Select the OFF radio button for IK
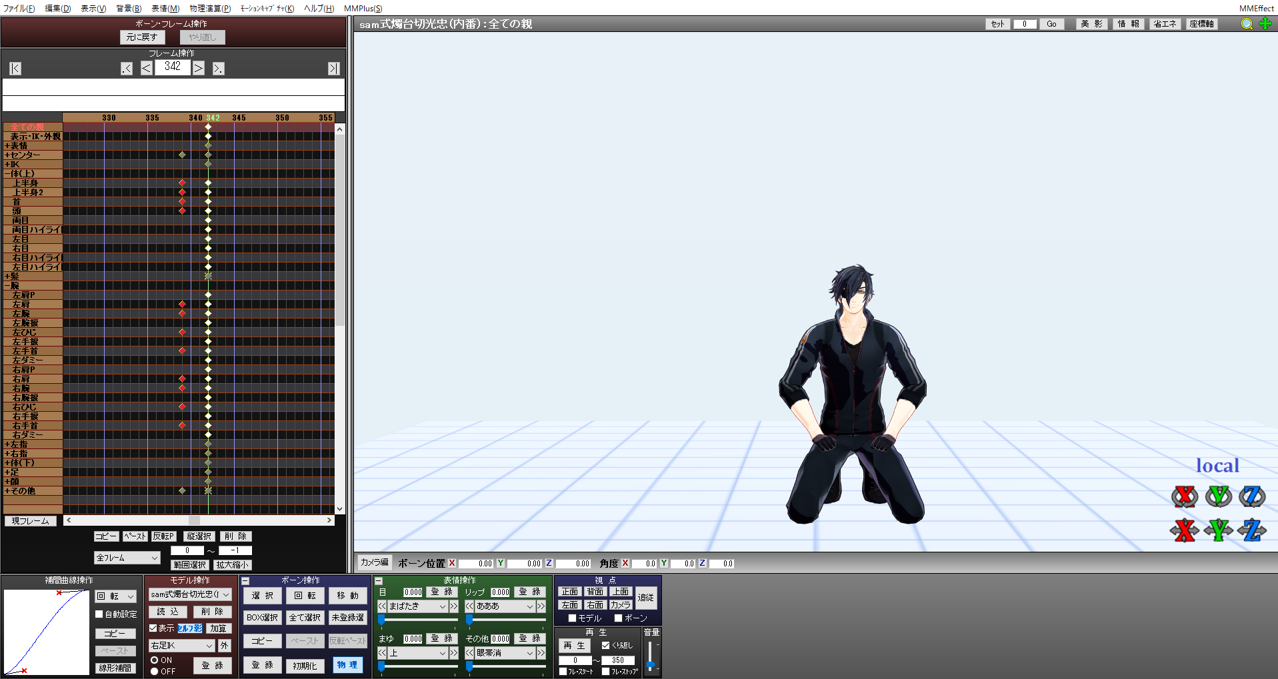 tap(154, 672)
